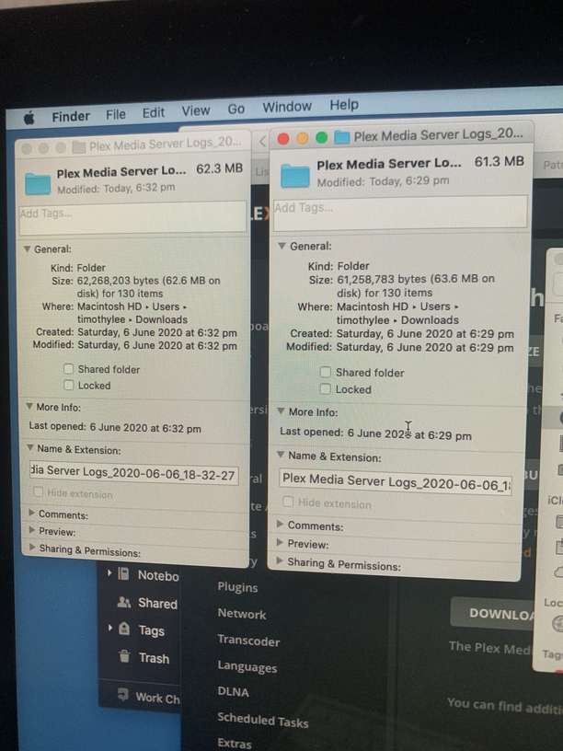This screenshot has height=751, width=563.
Task: Open Plugins in Plex settings list
Action: [237, 587]
